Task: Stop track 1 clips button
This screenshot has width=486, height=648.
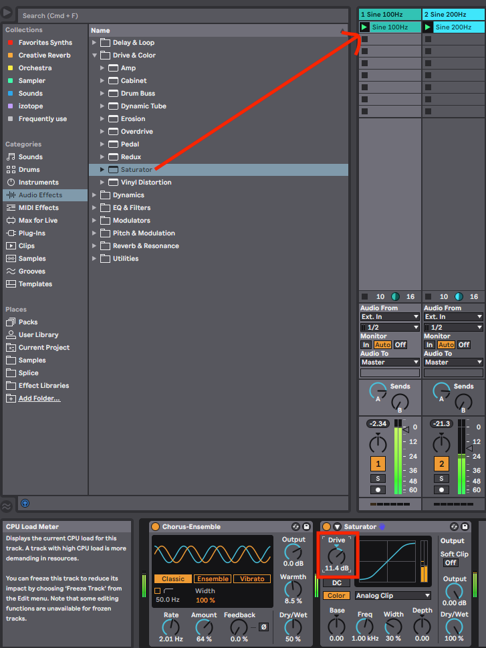Action: click(364, 297)
